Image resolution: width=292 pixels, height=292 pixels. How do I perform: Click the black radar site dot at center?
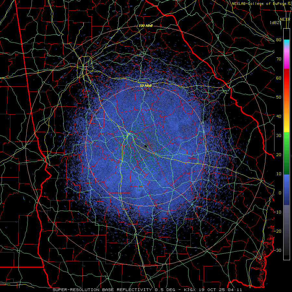point(146,146)
